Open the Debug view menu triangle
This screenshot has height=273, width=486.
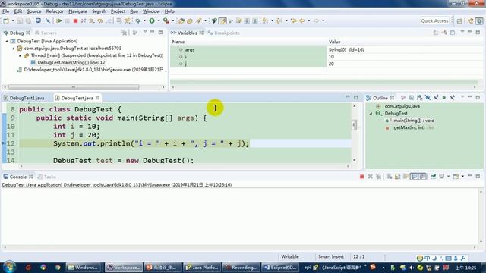(145, 32)
